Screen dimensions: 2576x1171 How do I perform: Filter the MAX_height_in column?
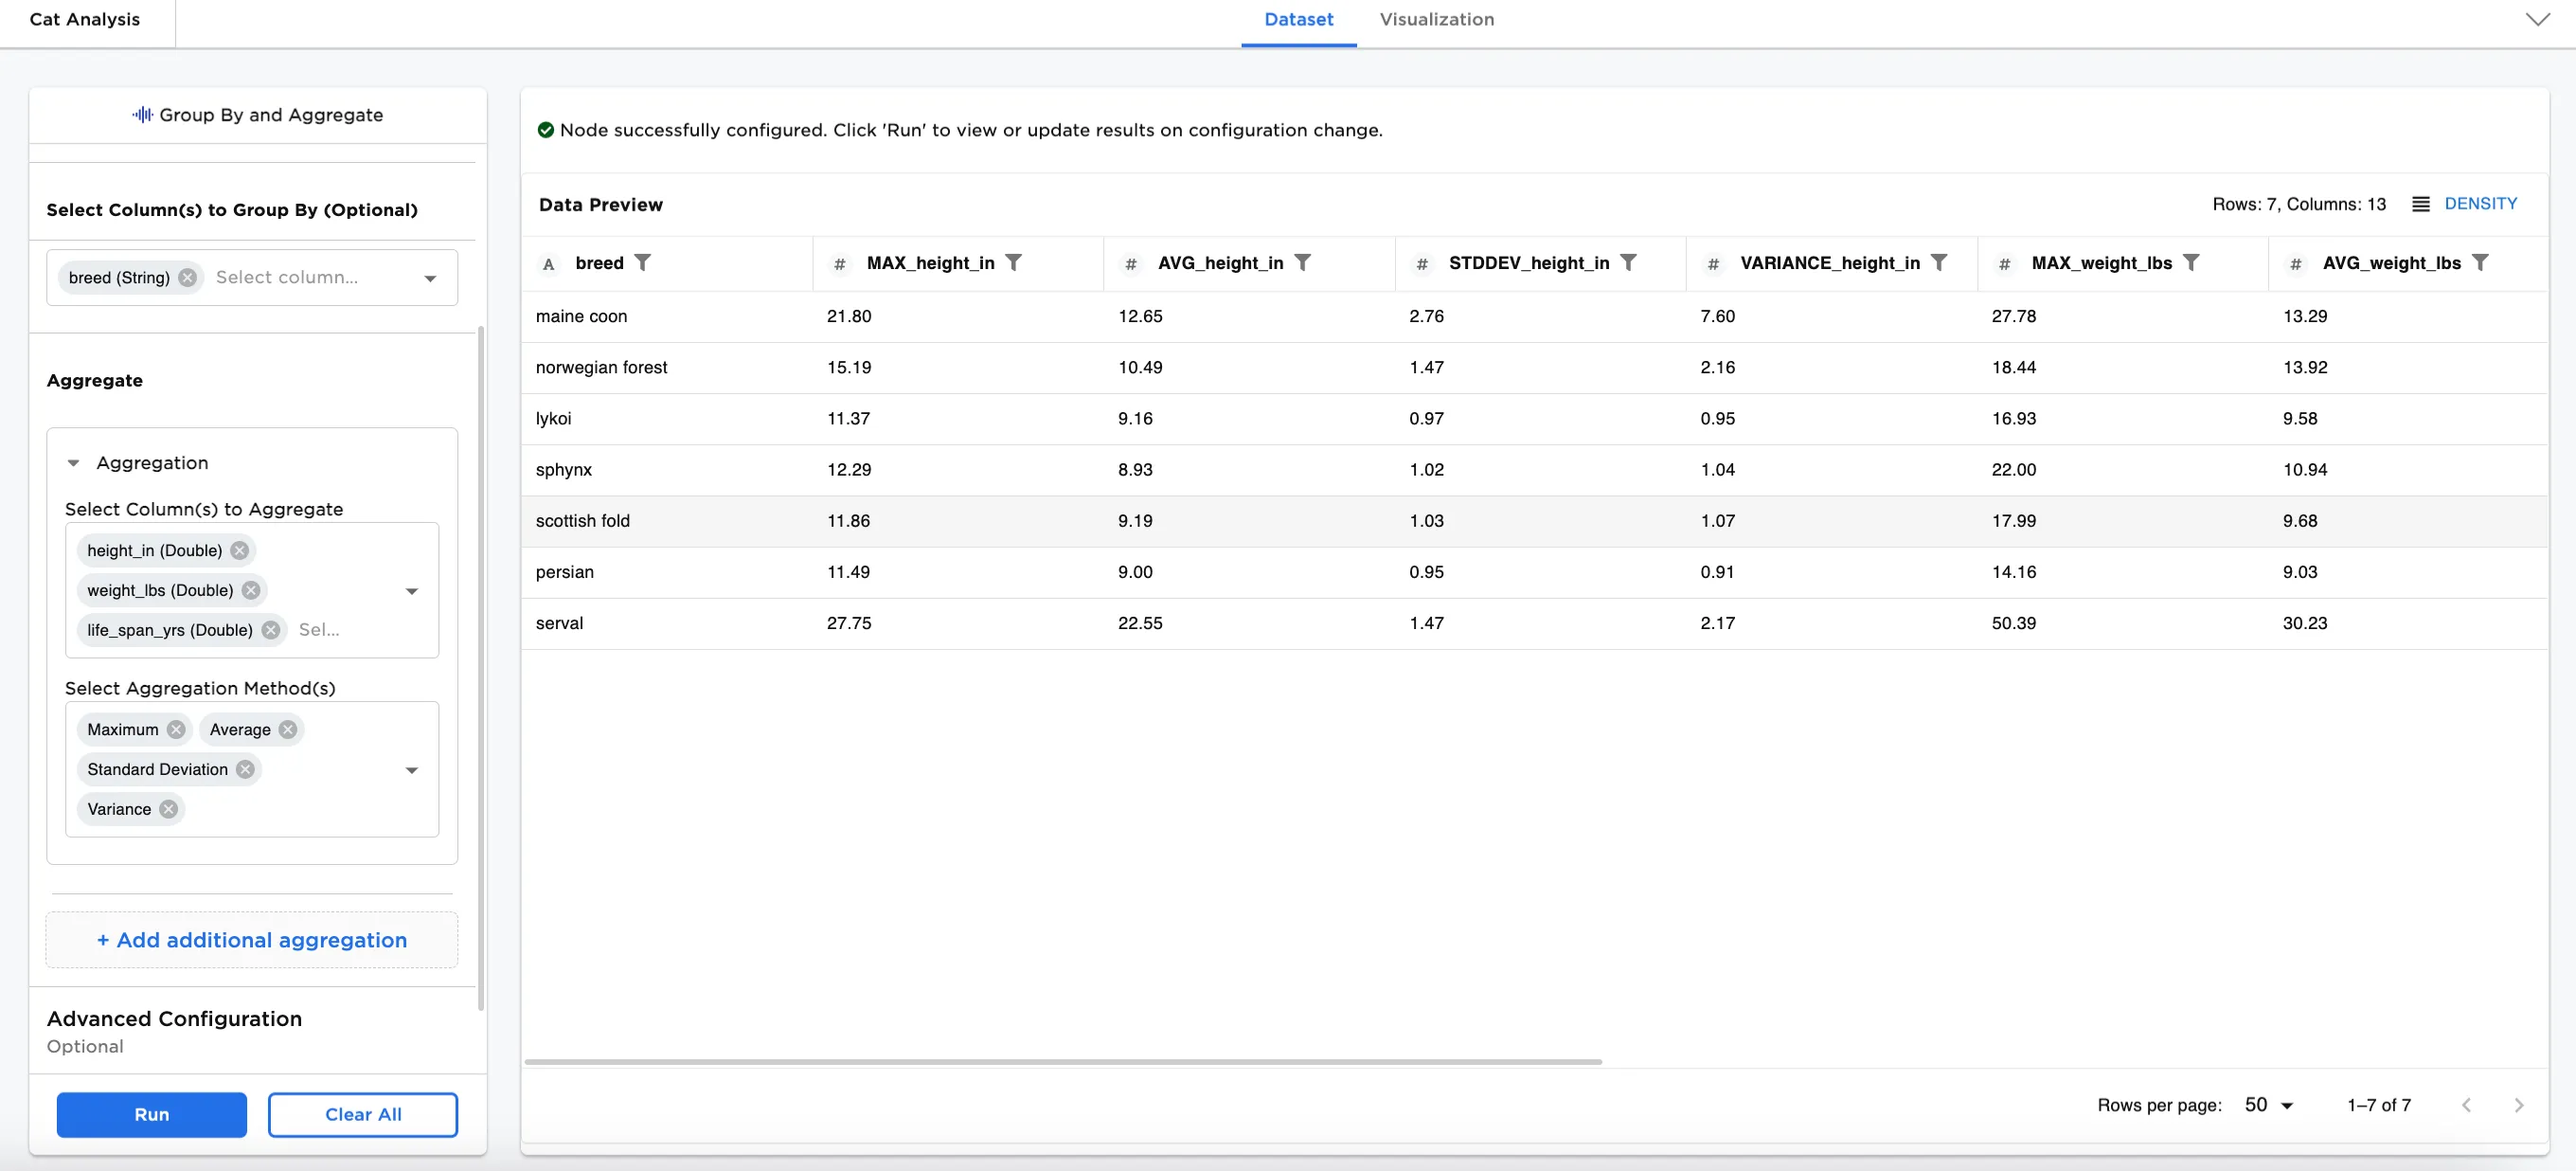pyautogui.click(x=1014, y=262)
